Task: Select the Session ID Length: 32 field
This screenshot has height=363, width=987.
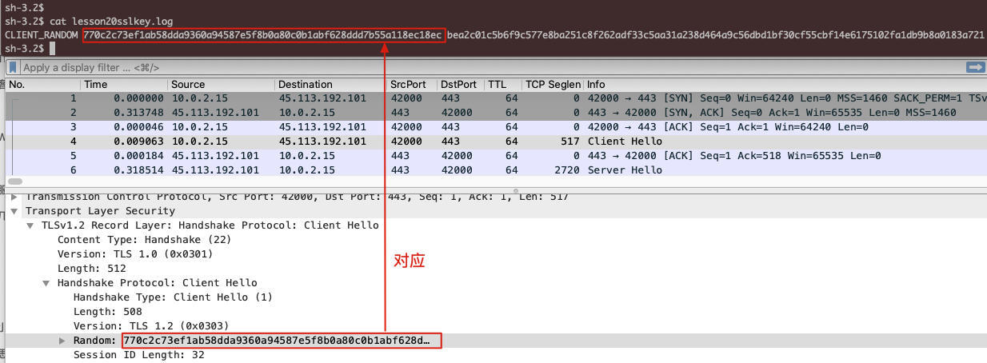Action: click(138, 355)
